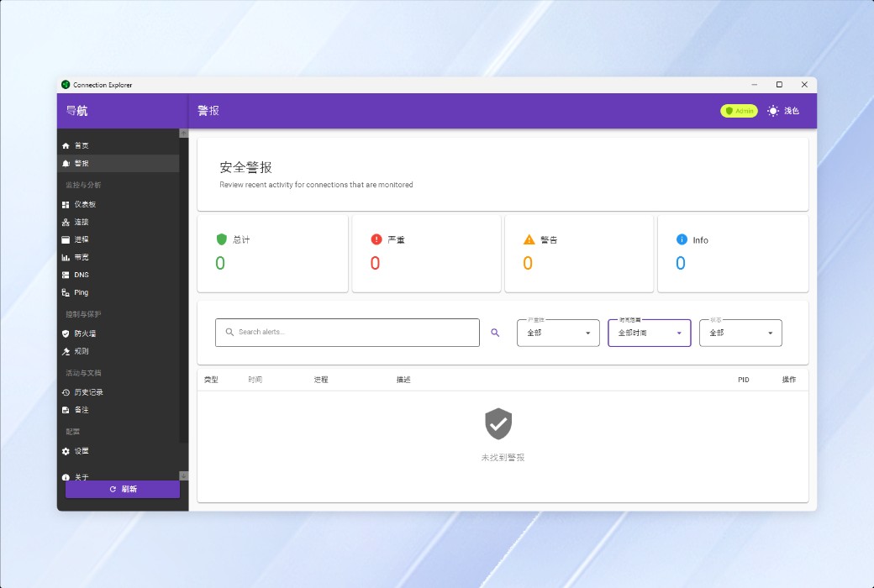874x588 pixels.
Task: Open the 带宽 bandwidth bar chart icon
Action: (x=66, y=258)
